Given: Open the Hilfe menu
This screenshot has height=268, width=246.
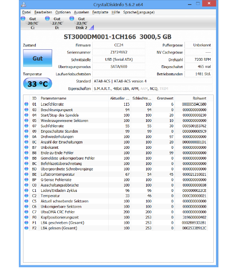Looking at the screenshot, I should [x=116, y=12].
